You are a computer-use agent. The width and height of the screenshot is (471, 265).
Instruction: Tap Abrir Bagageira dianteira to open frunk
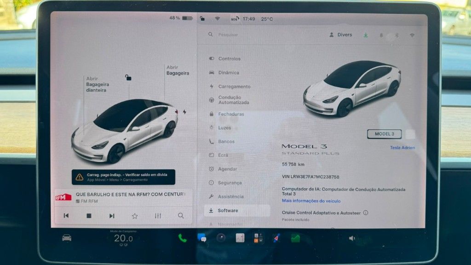click(98, 84)
